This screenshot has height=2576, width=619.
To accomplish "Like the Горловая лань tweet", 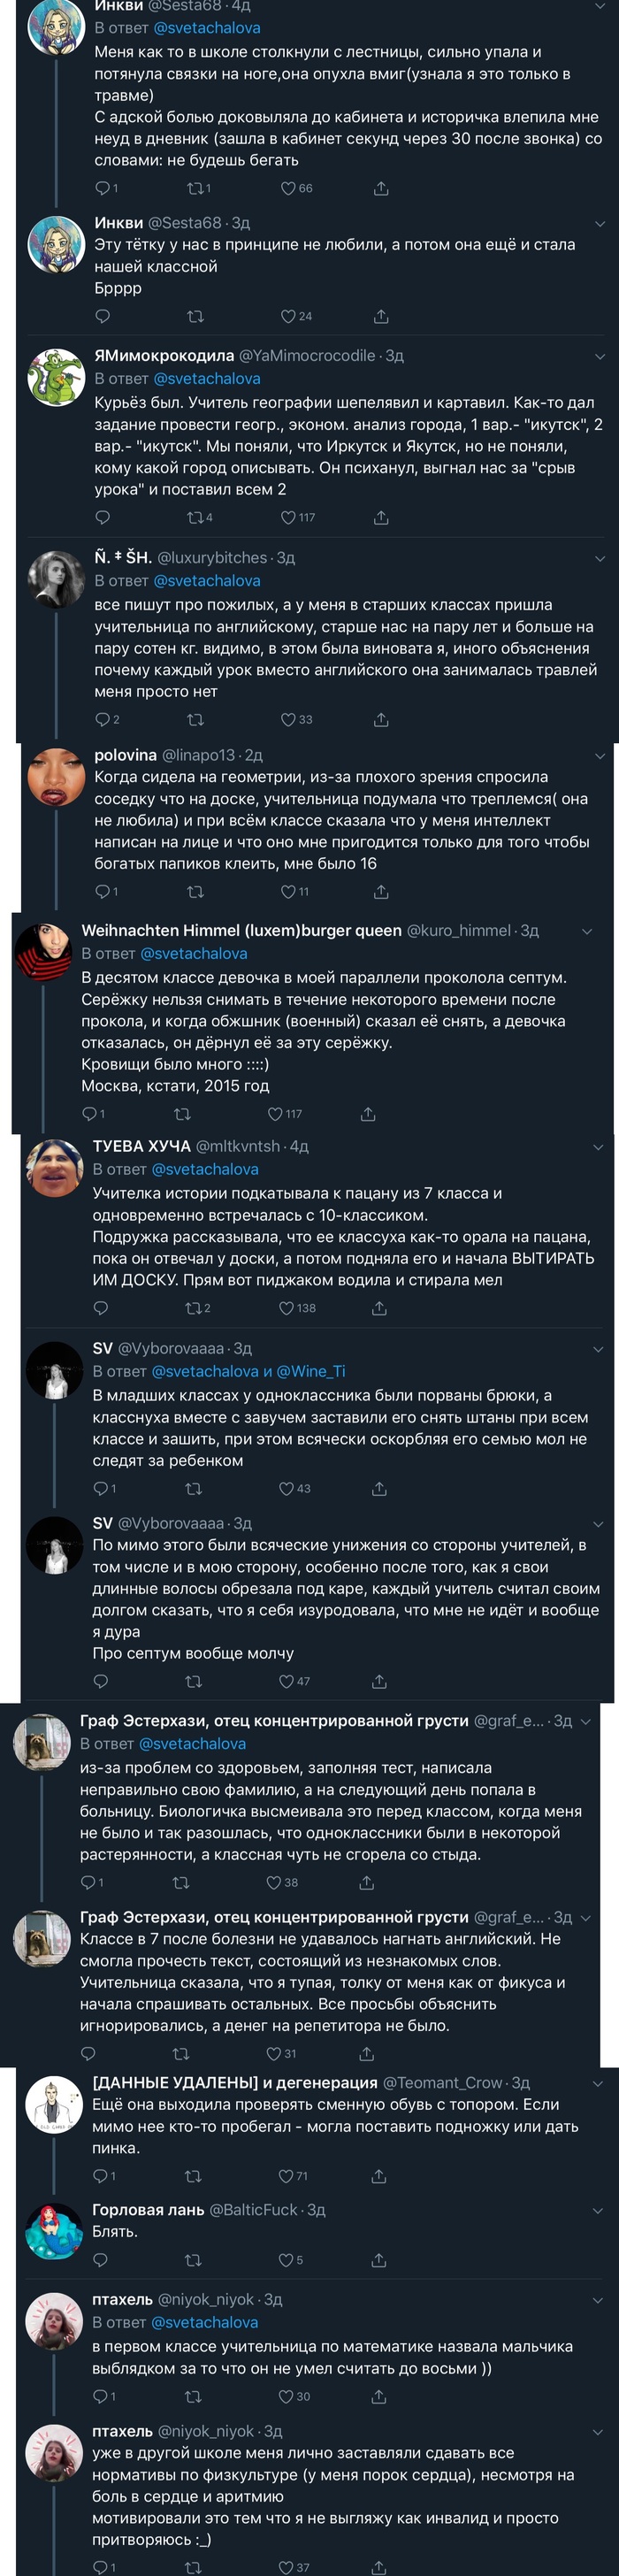I will pyautogui.click(x=286, y=2259).
